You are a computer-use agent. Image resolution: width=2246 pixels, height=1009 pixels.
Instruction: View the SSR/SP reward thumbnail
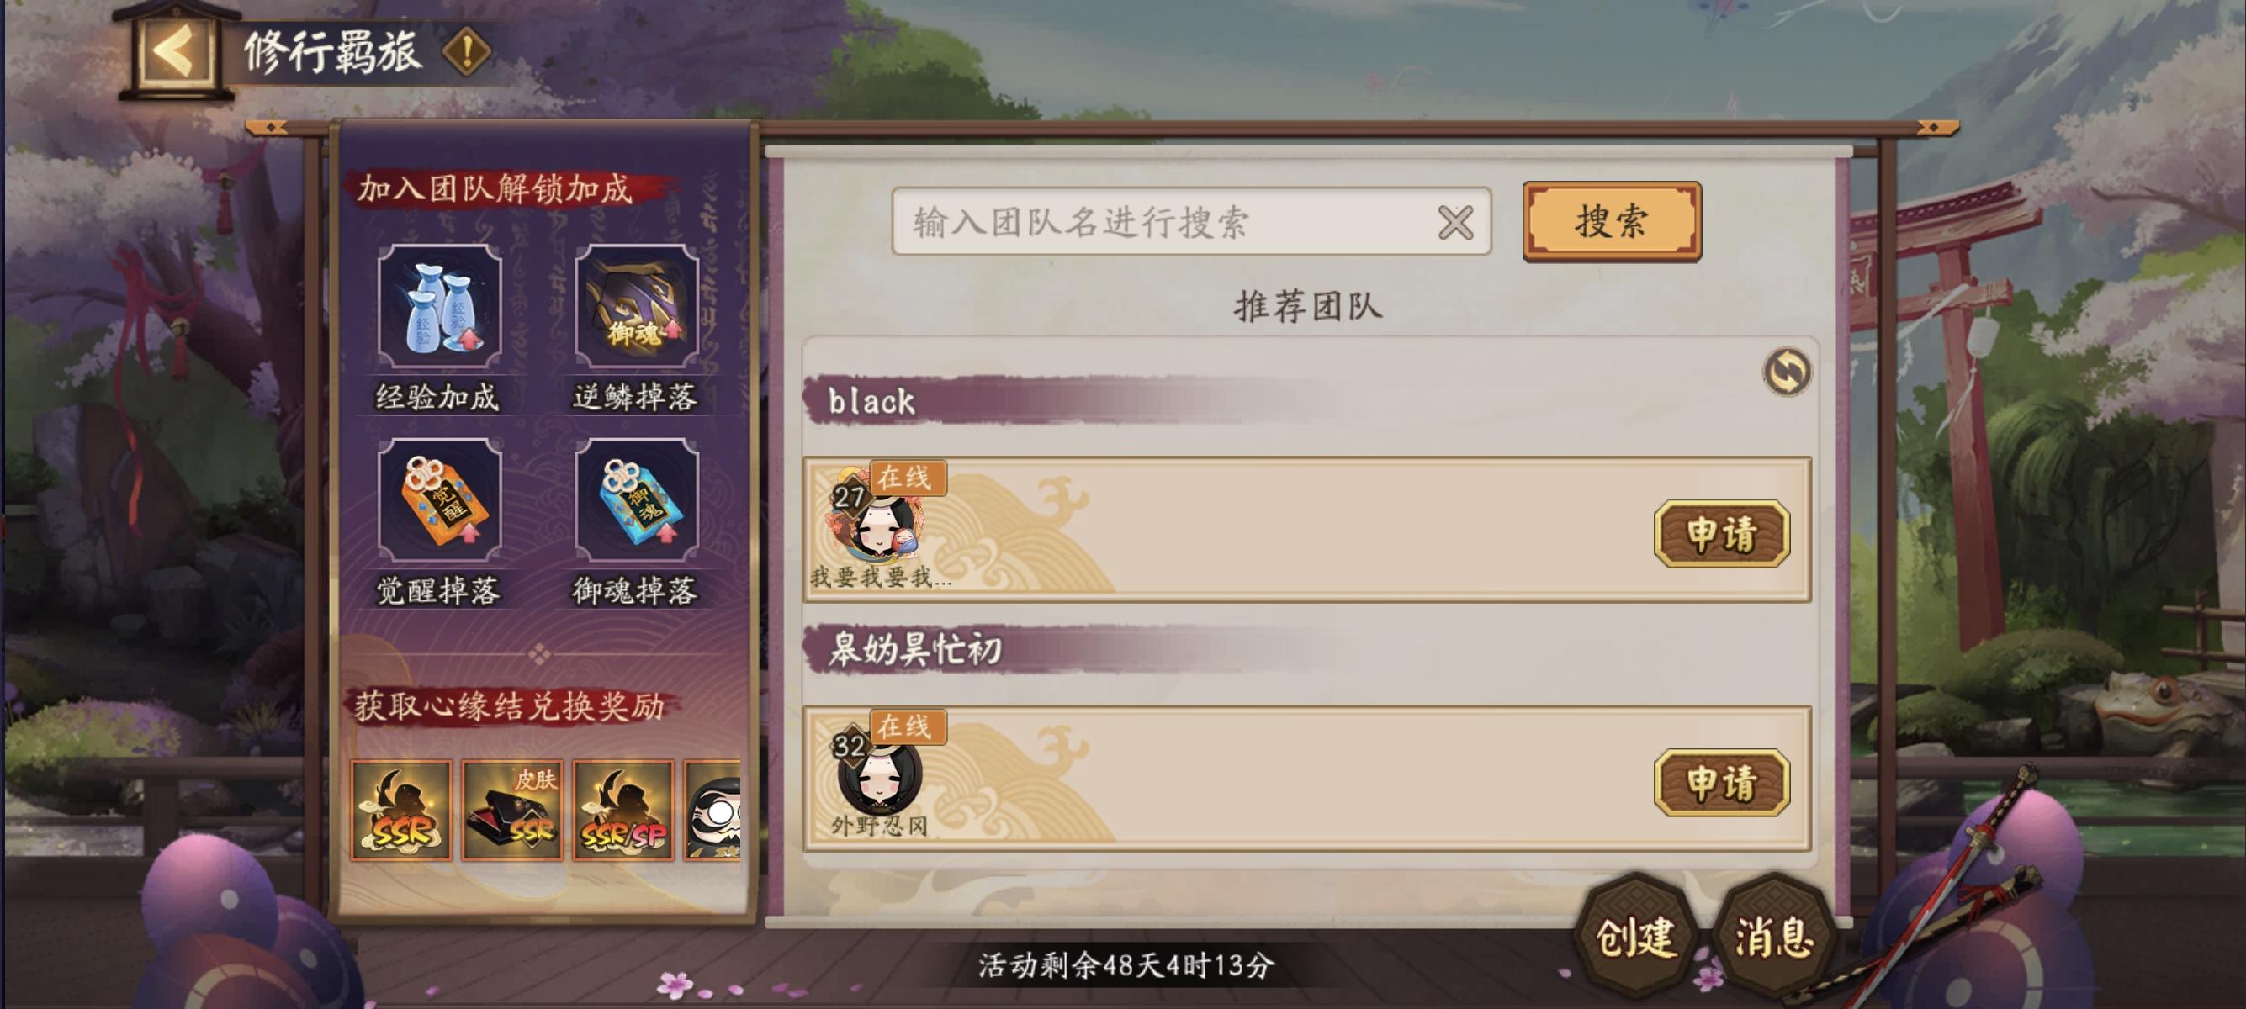(623, 811)
